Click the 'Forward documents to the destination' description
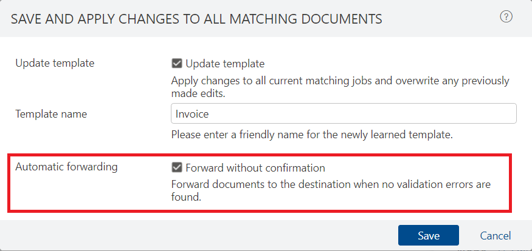The width and height of the screenshot is (532, 251). coord(331,191)
